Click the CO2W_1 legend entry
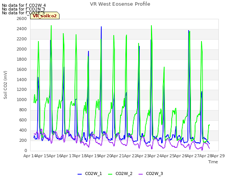The image size is (241, 181). (x=90, y=173)
